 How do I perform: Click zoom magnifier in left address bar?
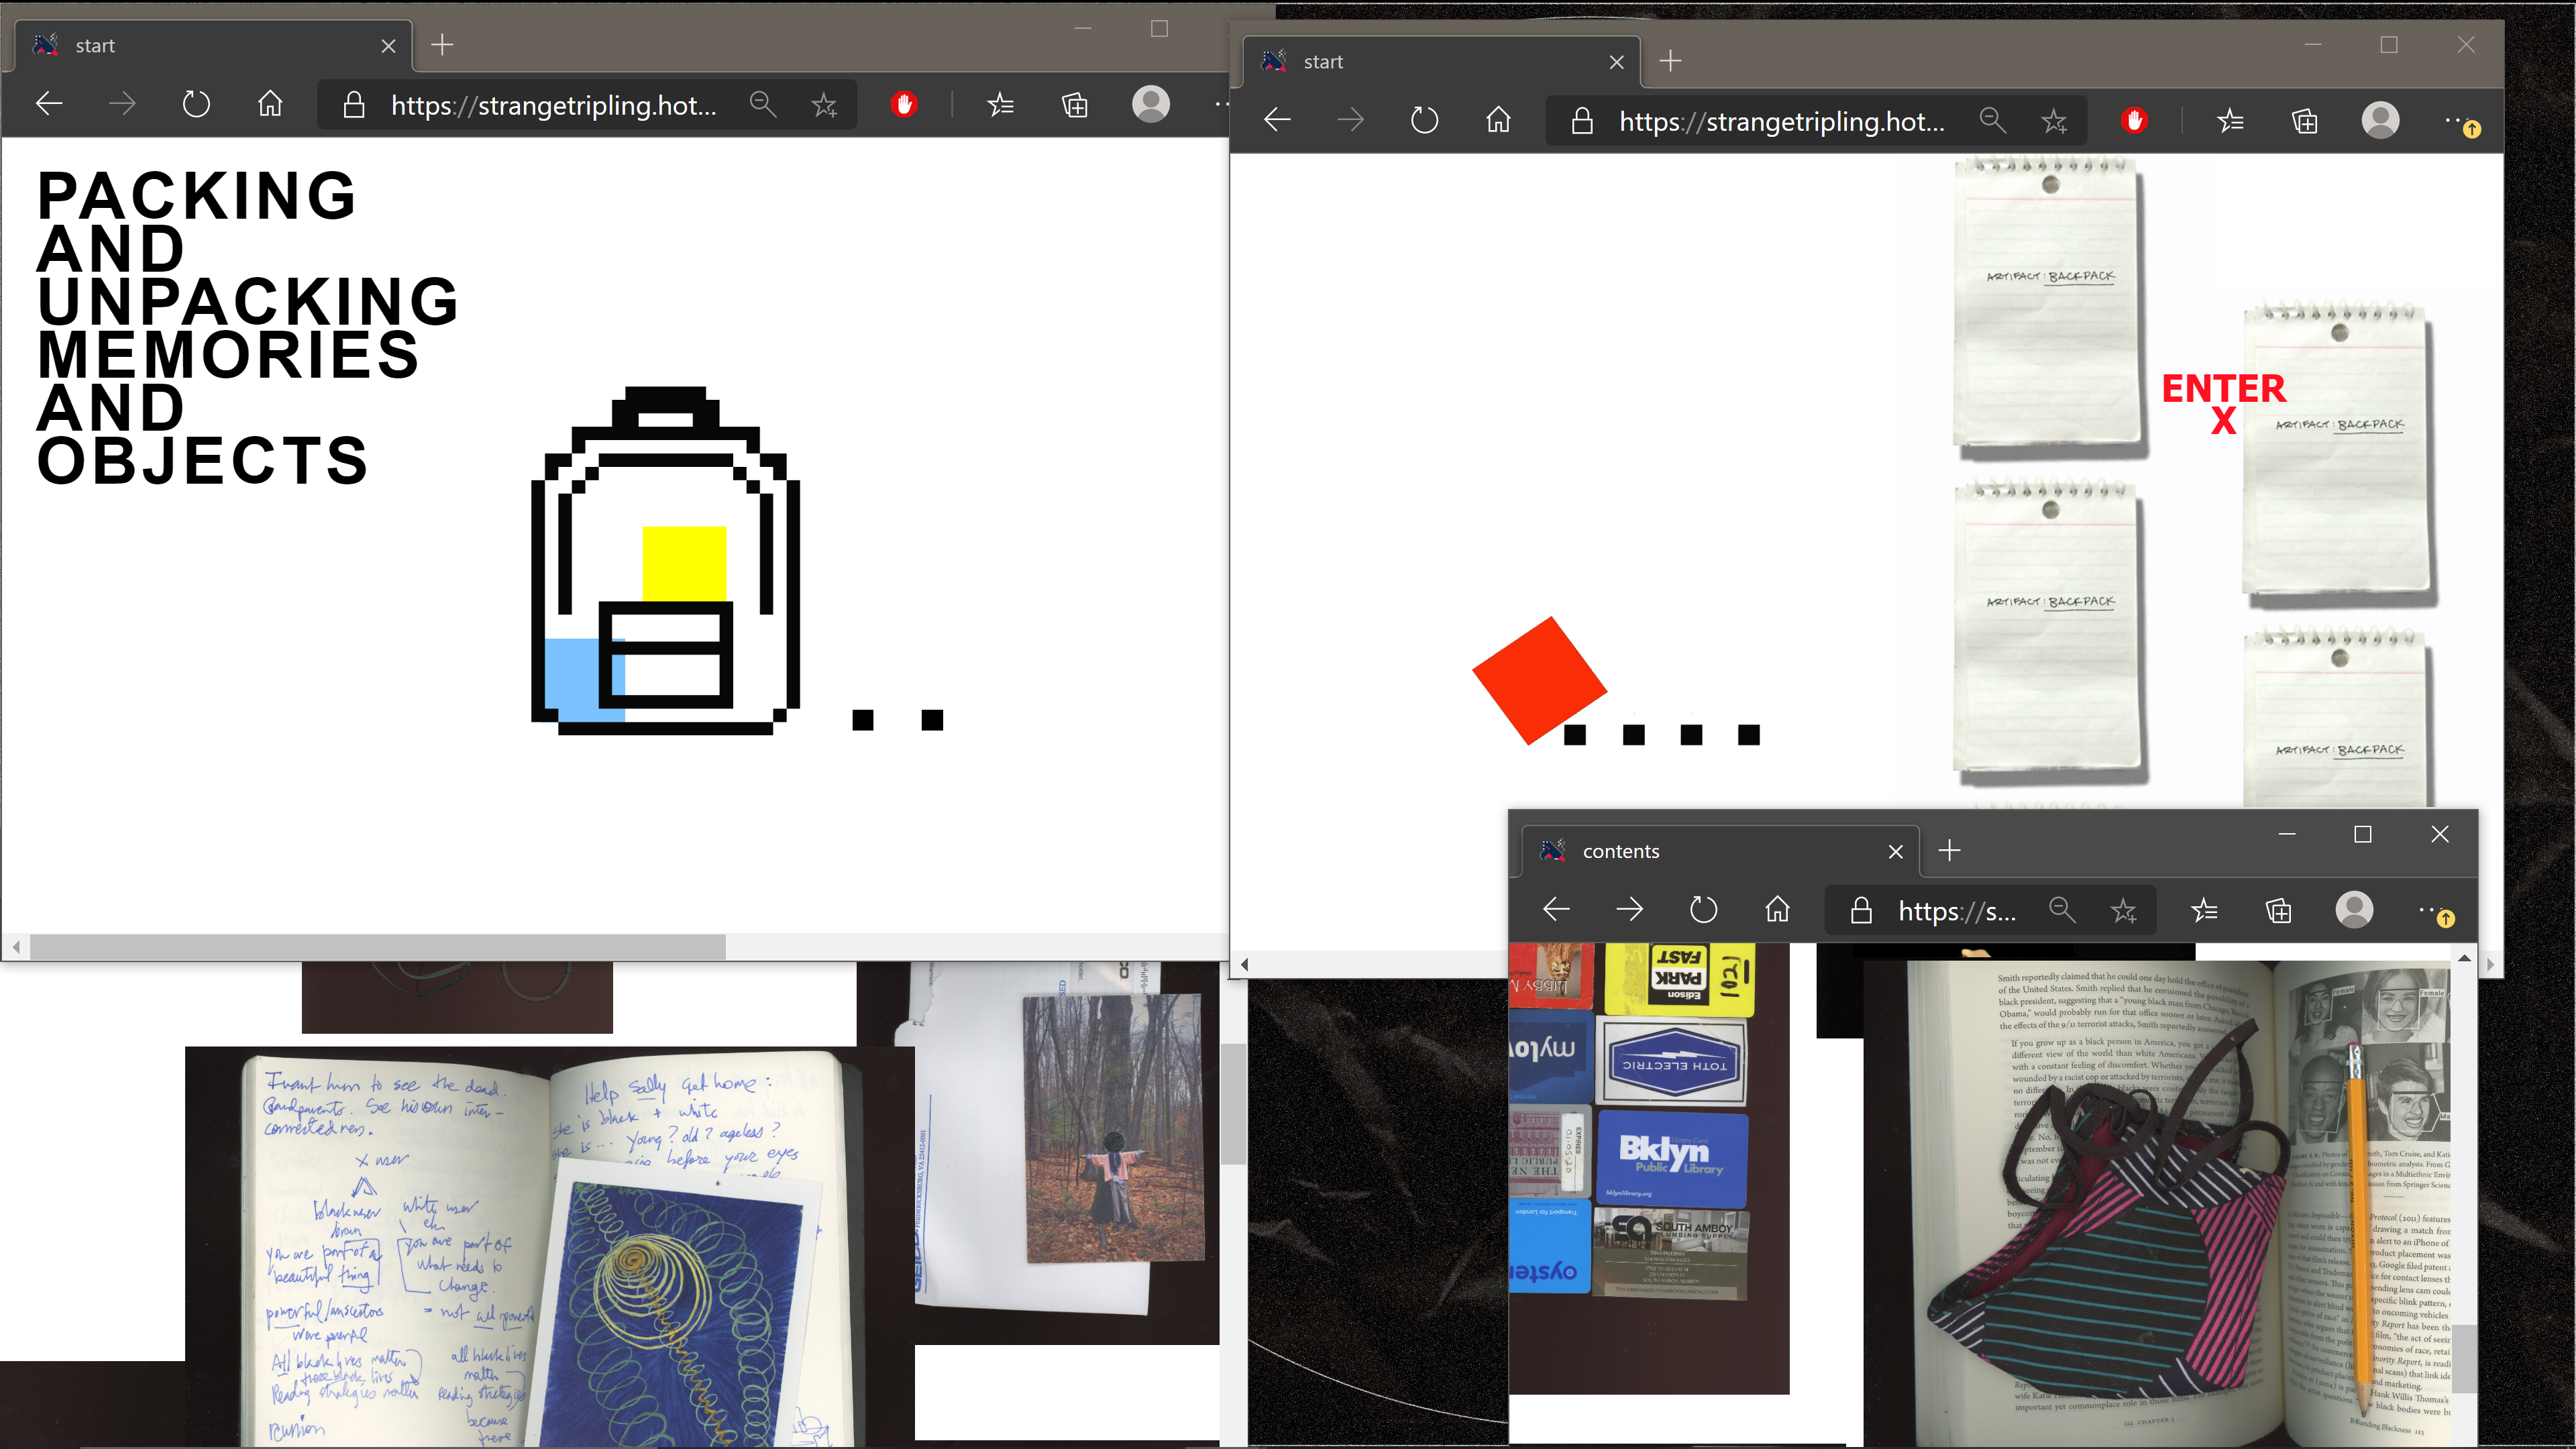tap(763, 104)
